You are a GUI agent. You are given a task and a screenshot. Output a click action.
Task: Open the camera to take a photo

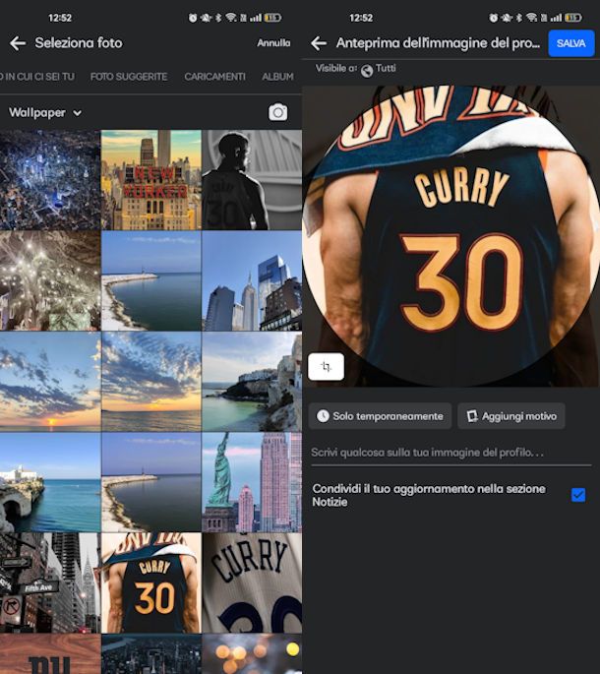tap(278, 112)
